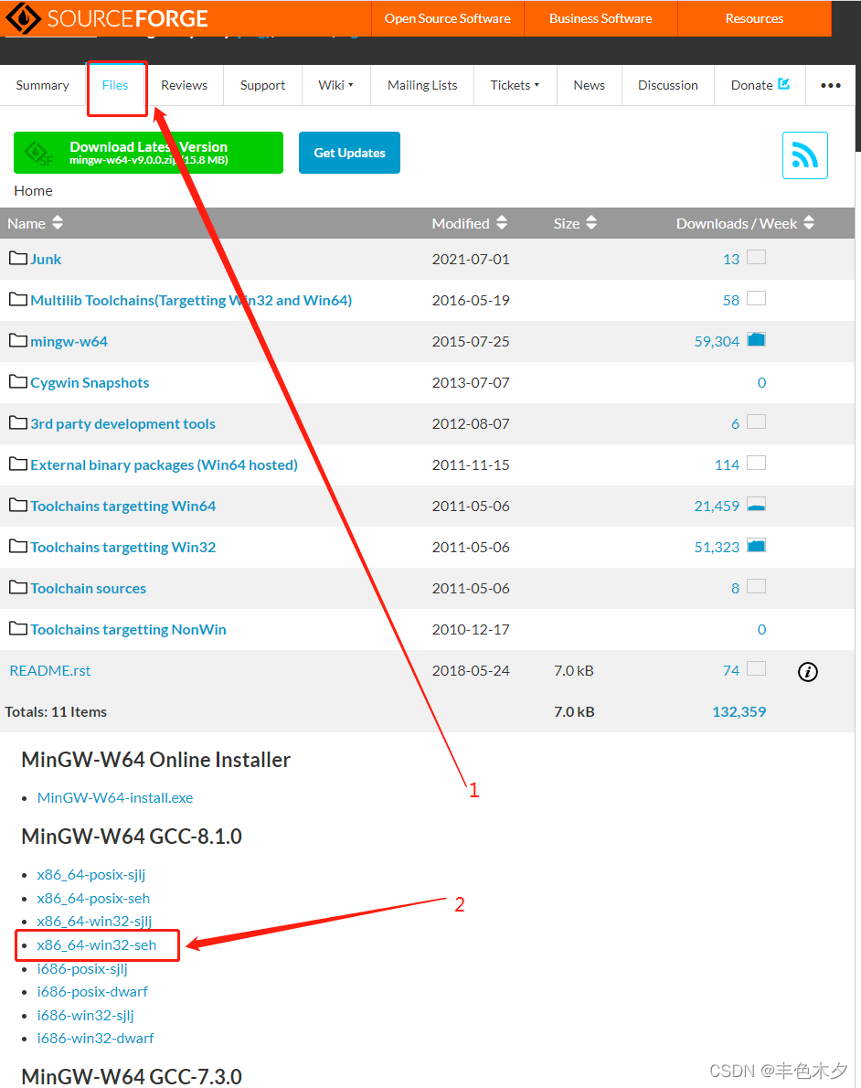Image resolution: width=861 pixels, height=1088 pixels.
Task: Click the 59,304 downloads count
Action: [717, 341]
